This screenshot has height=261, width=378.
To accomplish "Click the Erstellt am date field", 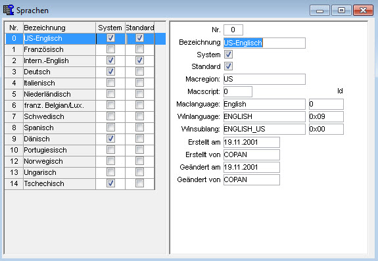I will 252,142.
